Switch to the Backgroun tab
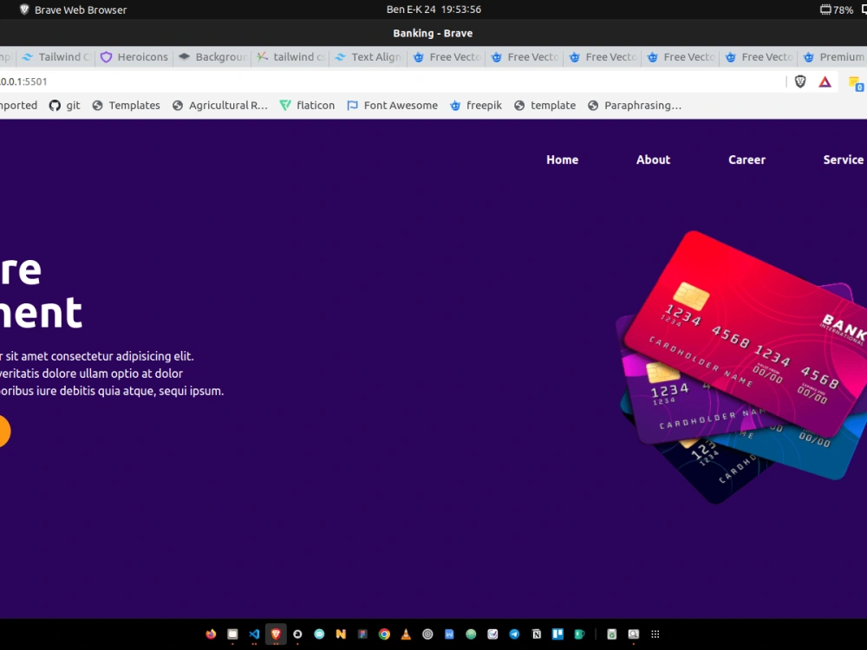867x650 pixels. click(x=212, y=57)
